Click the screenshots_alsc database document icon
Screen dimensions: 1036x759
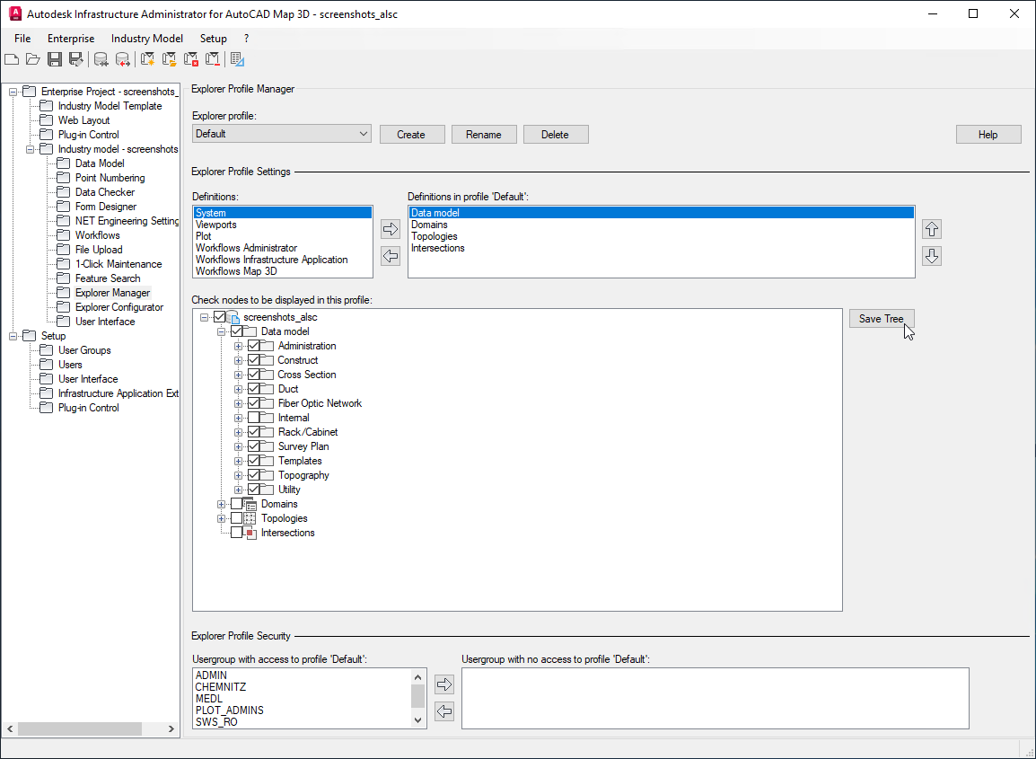233,317
